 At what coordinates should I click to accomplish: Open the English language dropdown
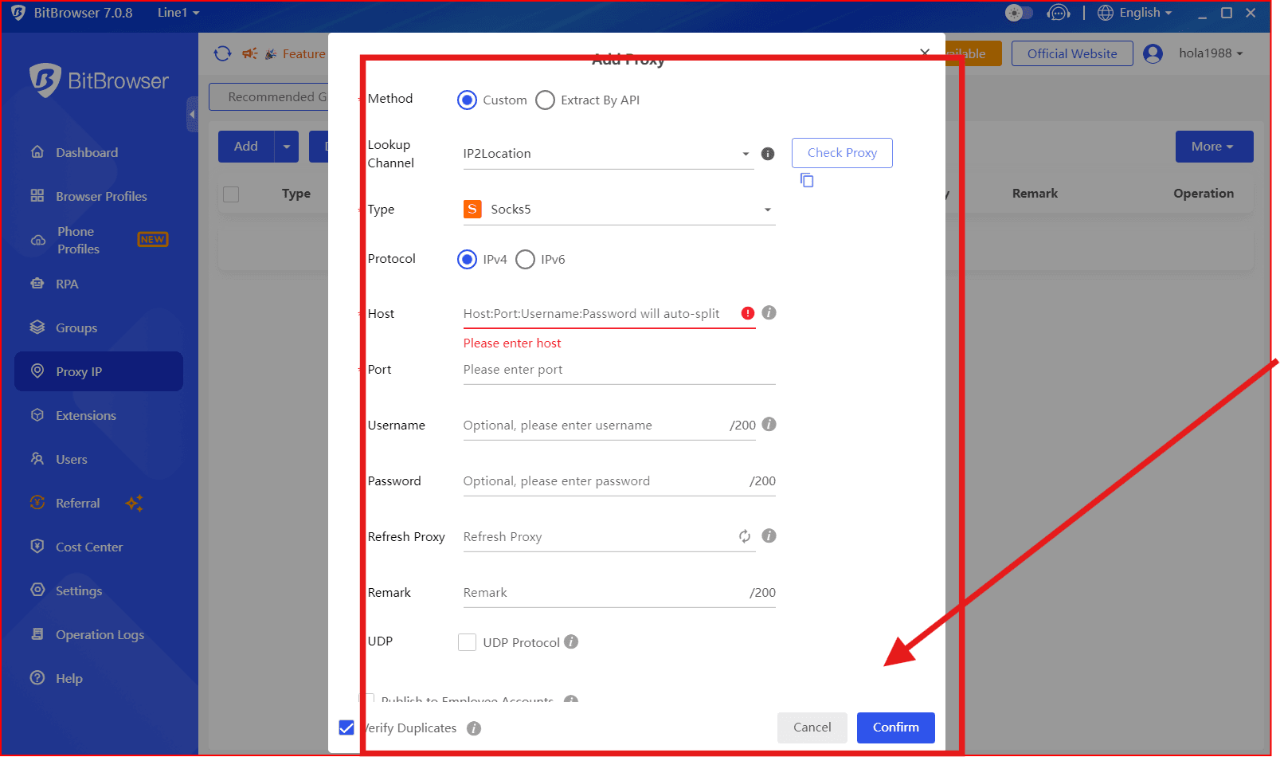click(x=1135, y=13)
